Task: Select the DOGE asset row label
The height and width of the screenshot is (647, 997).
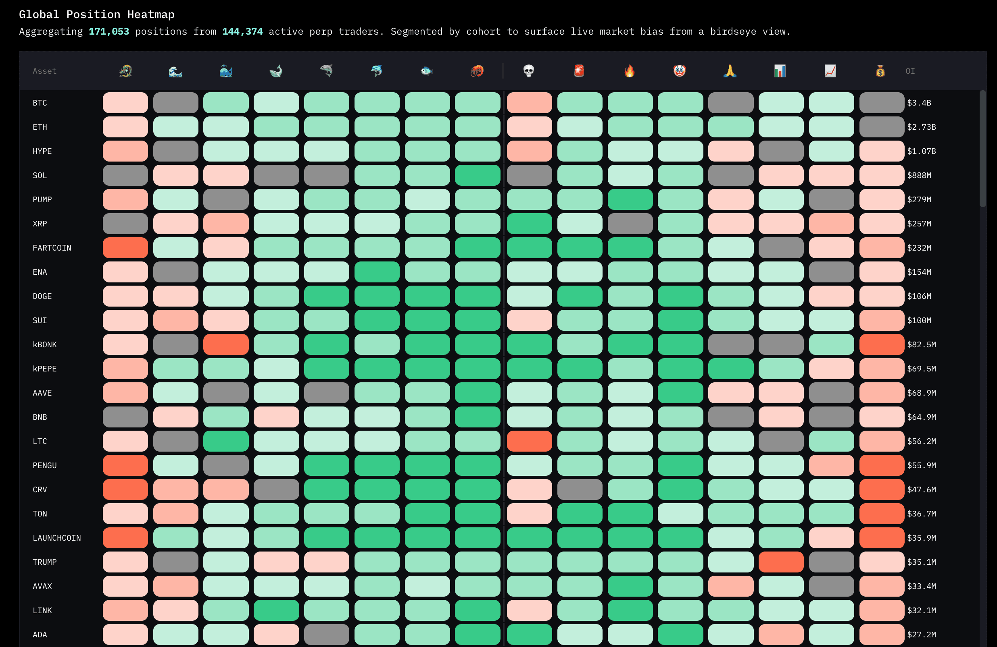Action: pos(42,296)
